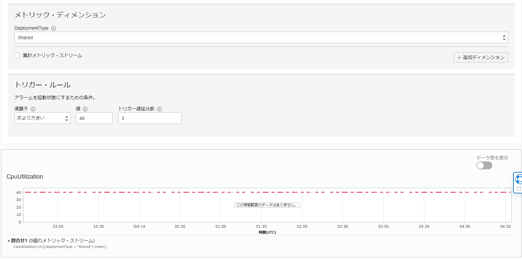The height and width of the screenshot is (259, 522).
Task: Open the DeploymentType dropdown showing Shared
Action: (x=261, y=38)
